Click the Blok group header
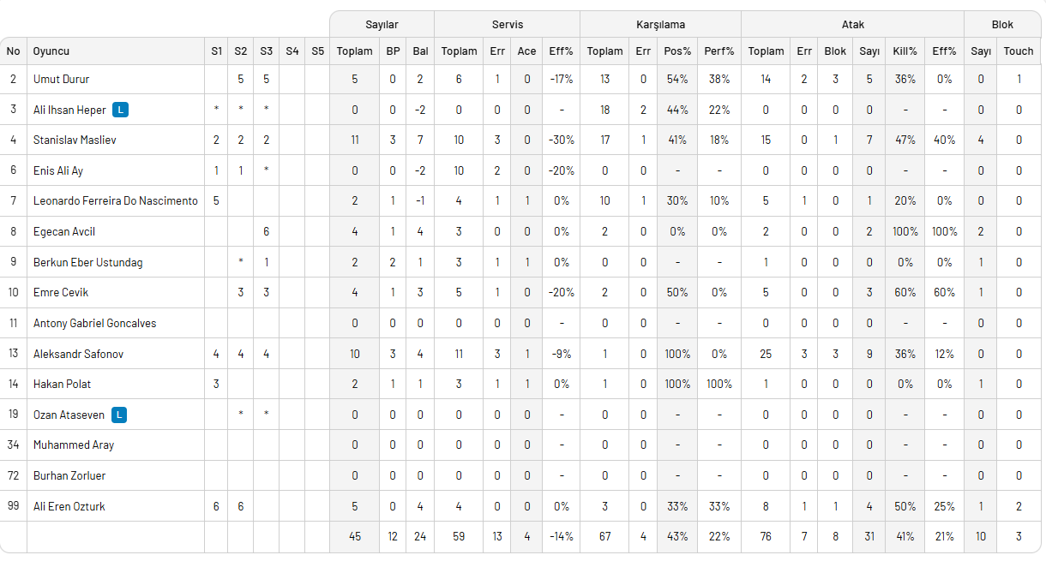 tap(1002, 25)
